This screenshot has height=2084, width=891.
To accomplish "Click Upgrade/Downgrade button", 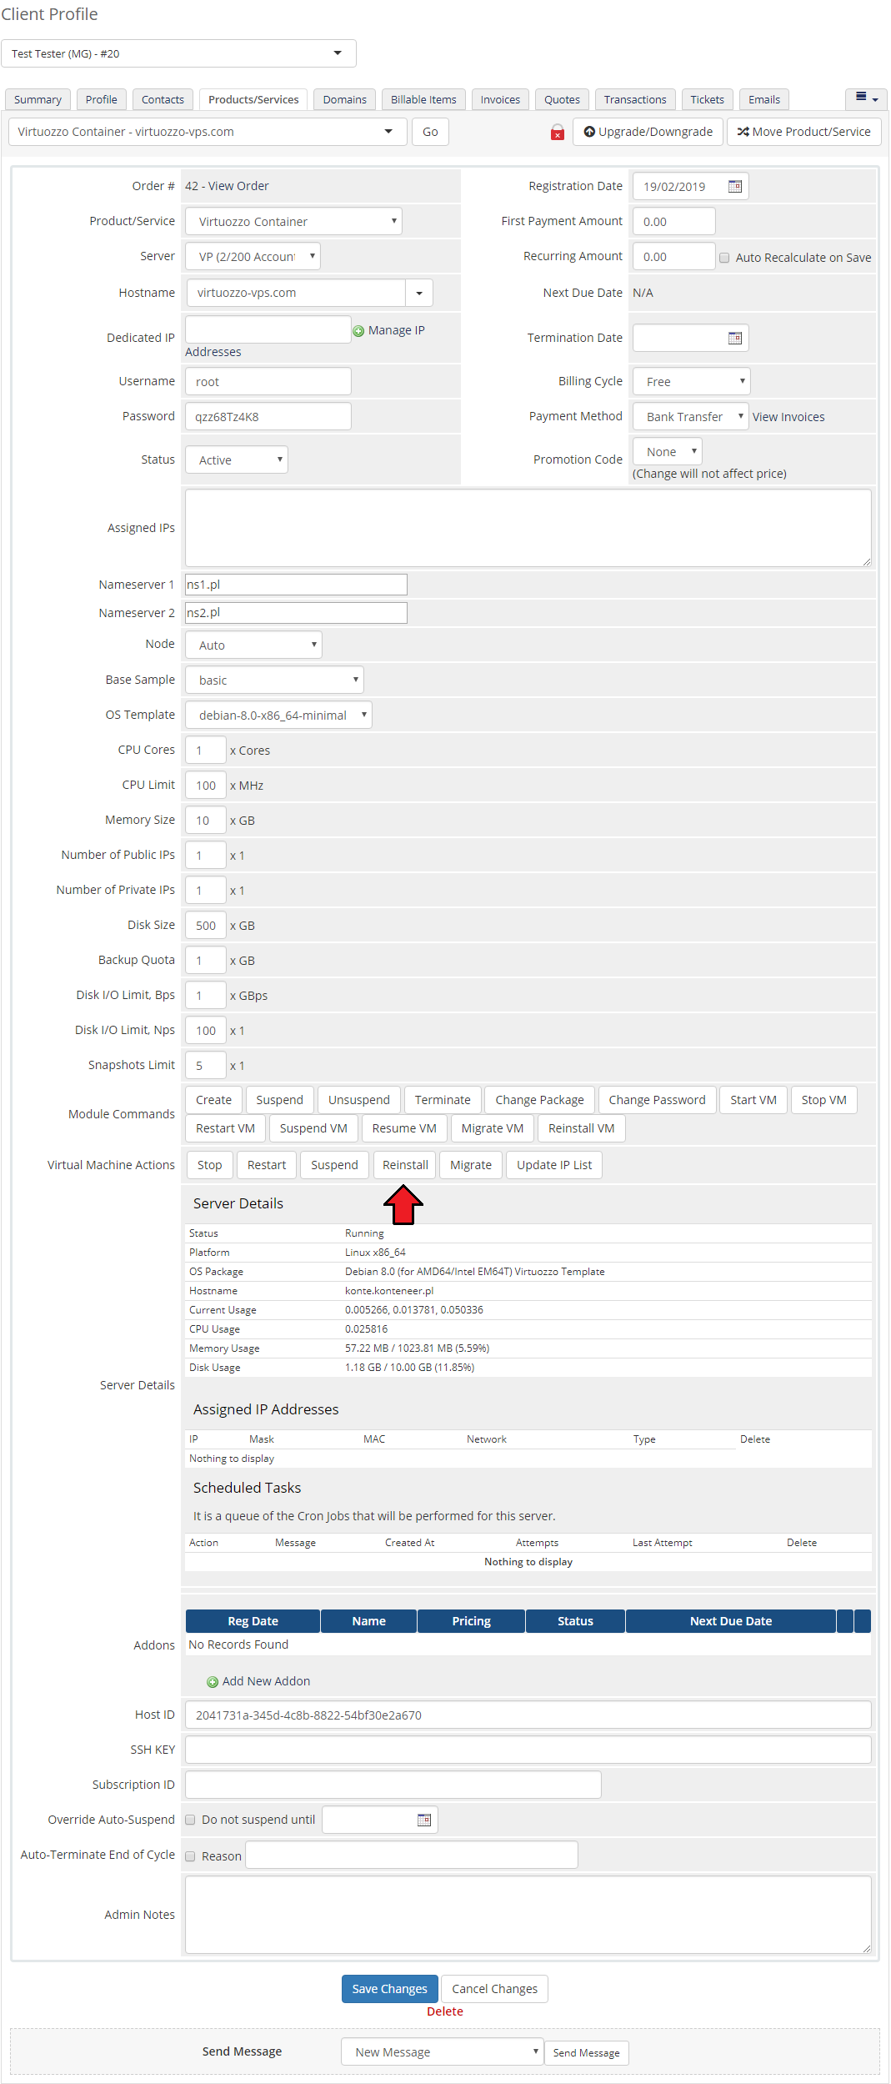I will pyautogui.click(x=648, y=132).
